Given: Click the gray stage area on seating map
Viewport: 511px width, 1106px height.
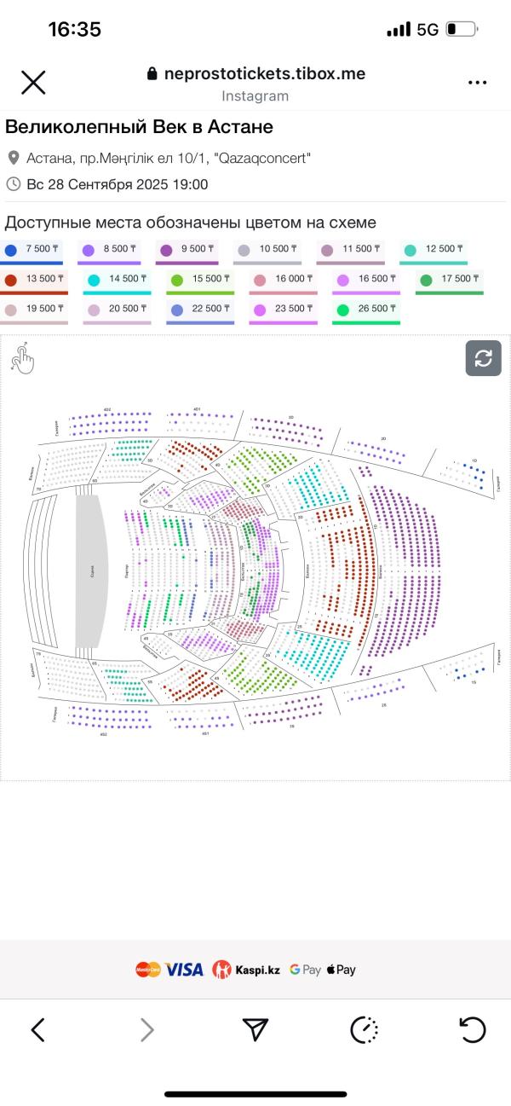Looking at the screenshot, I should click(91, 571).
